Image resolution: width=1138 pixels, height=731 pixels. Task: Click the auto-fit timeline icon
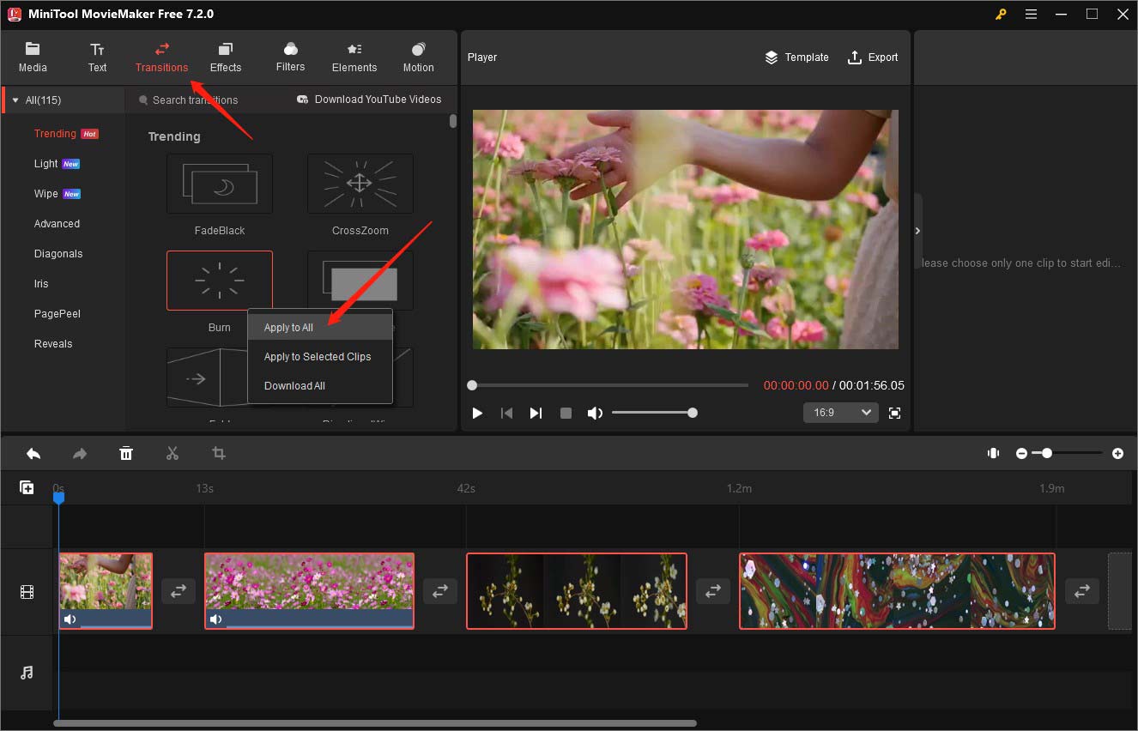[x=993, y=453]
